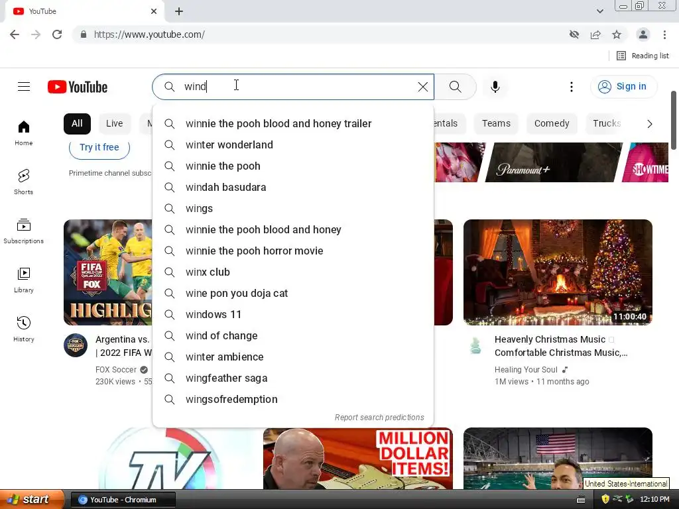Open the FIFA highlights video thumbnail

point(108,272)
